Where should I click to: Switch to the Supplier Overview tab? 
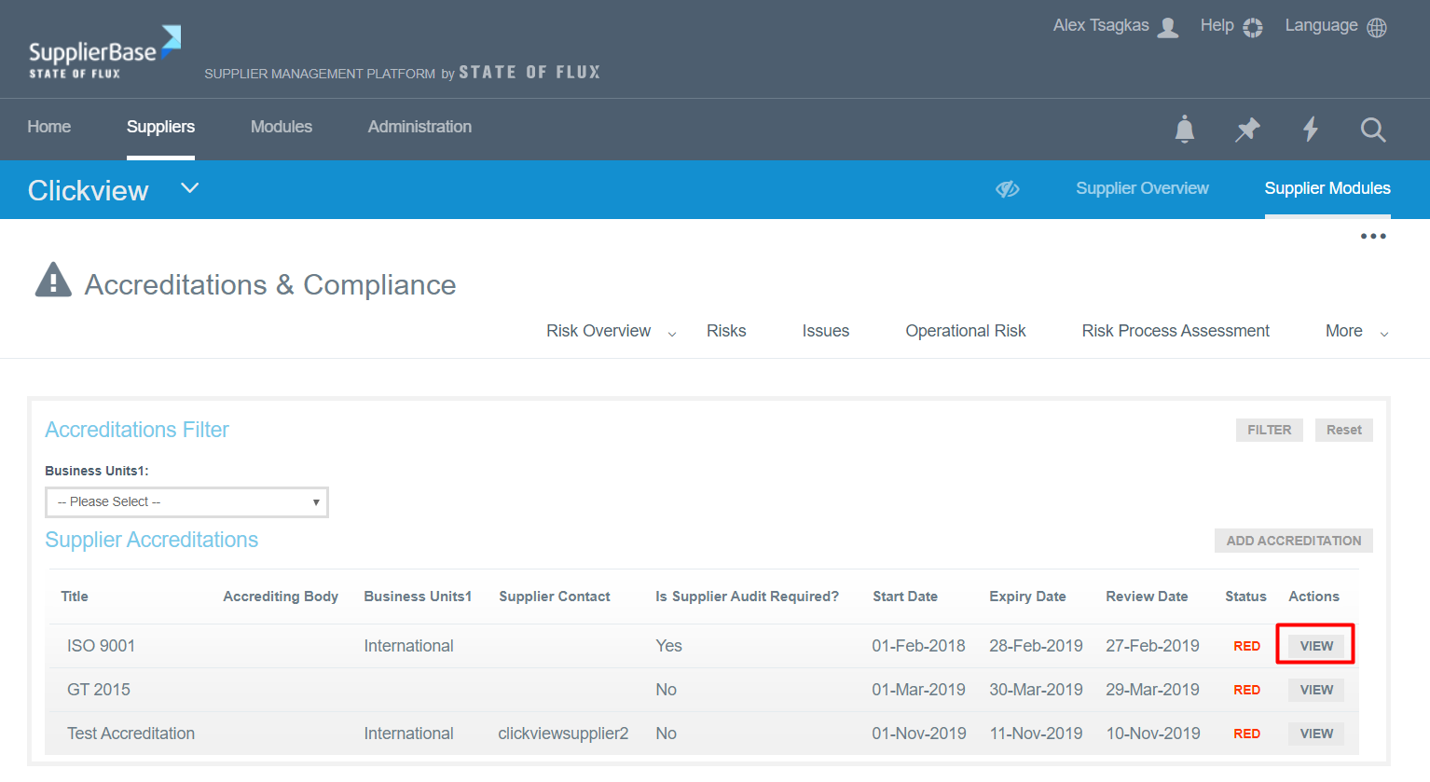[x=1142, y=189]
